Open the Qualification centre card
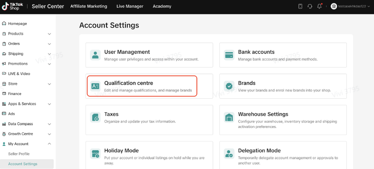374x169 pixels. pyautogui.click(x=142, y=86)
